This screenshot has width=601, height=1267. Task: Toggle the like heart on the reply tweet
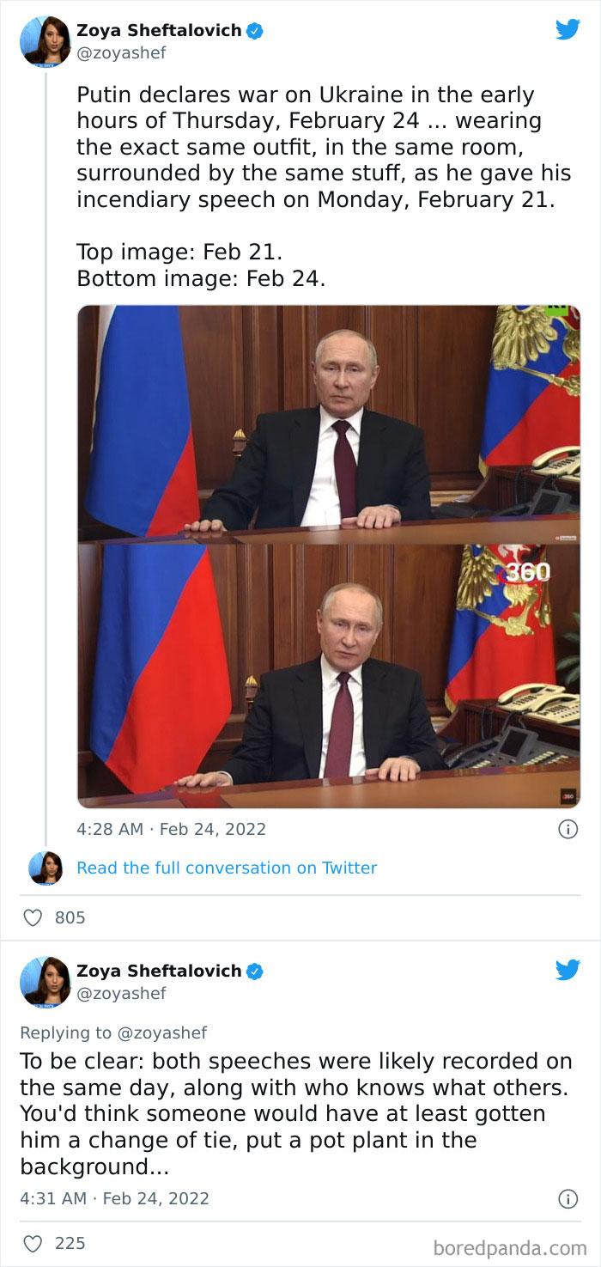tap(33, 1243)
